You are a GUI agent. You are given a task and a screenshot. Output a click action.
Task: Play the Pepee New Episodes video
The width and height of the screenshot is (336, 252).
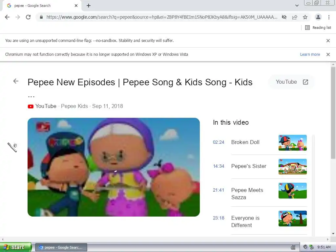coord(114,167)
